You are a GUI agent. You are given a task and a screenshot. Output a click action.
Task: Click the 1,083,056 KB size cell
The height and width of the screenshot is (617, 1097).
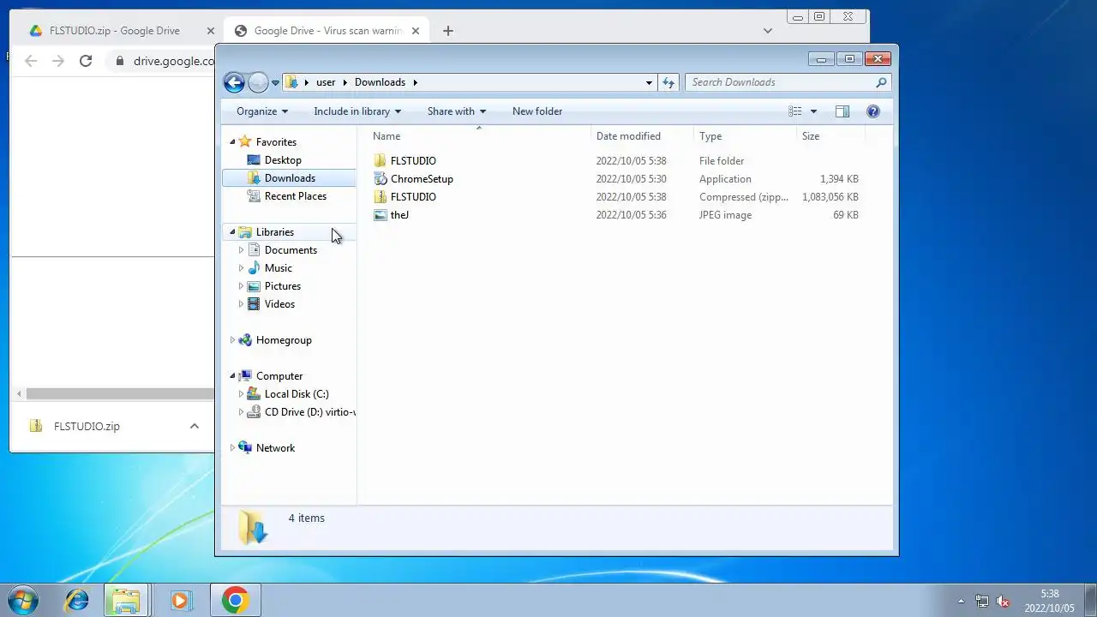pyautogui.click(x=830, y=197)
